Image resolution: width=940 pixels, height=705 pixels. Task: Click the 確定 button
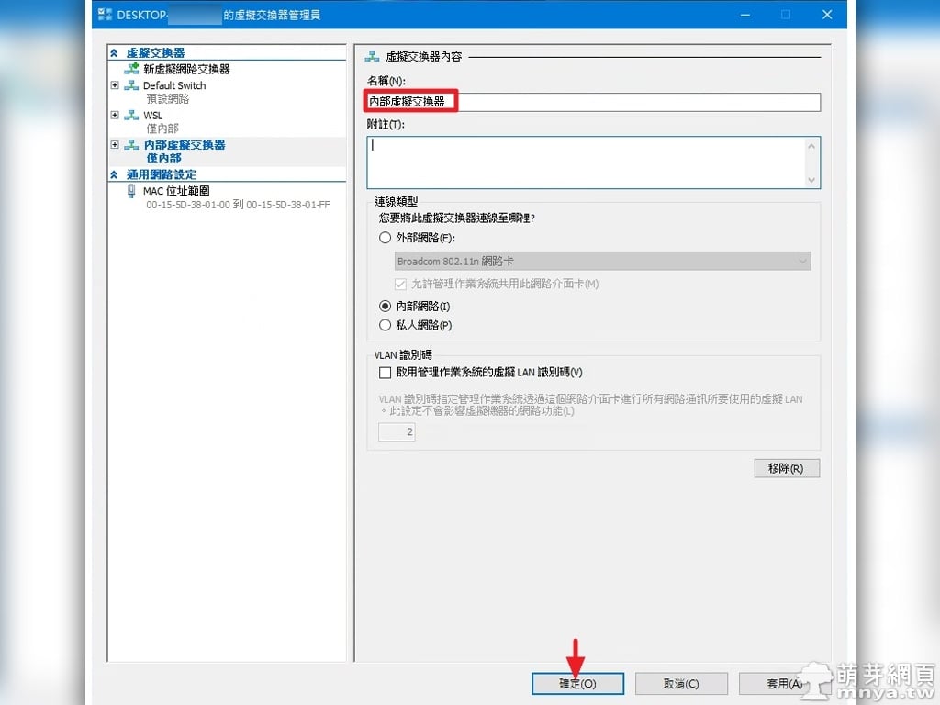click(577, 684)
